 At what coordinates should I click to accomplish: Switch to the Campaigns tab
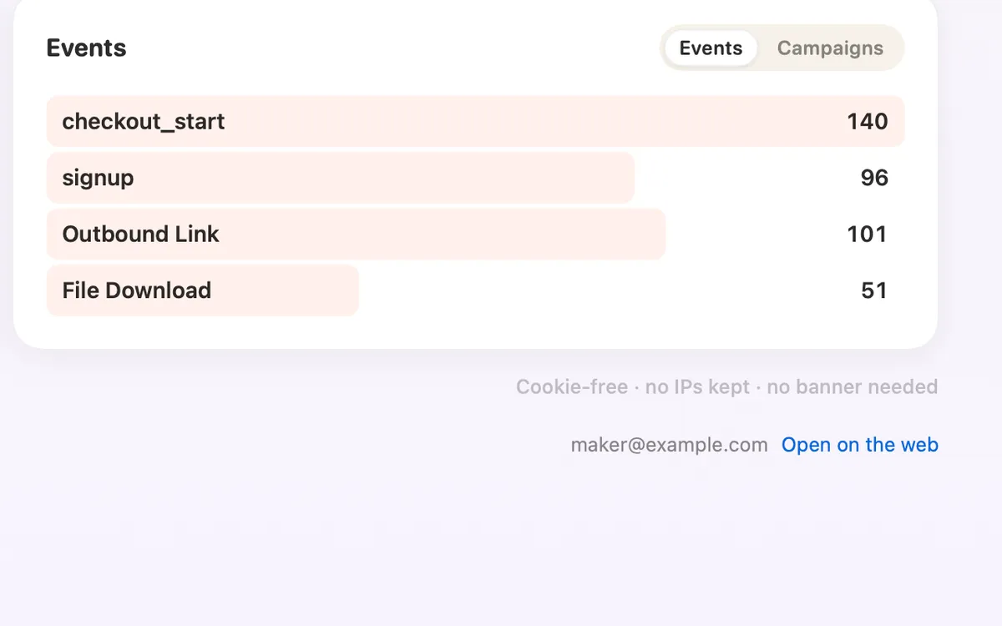point(830,48)
